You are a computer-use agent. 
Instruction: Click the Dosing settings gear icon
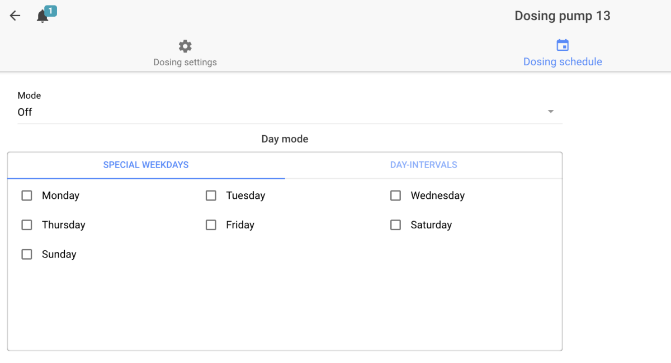point(185,46)
